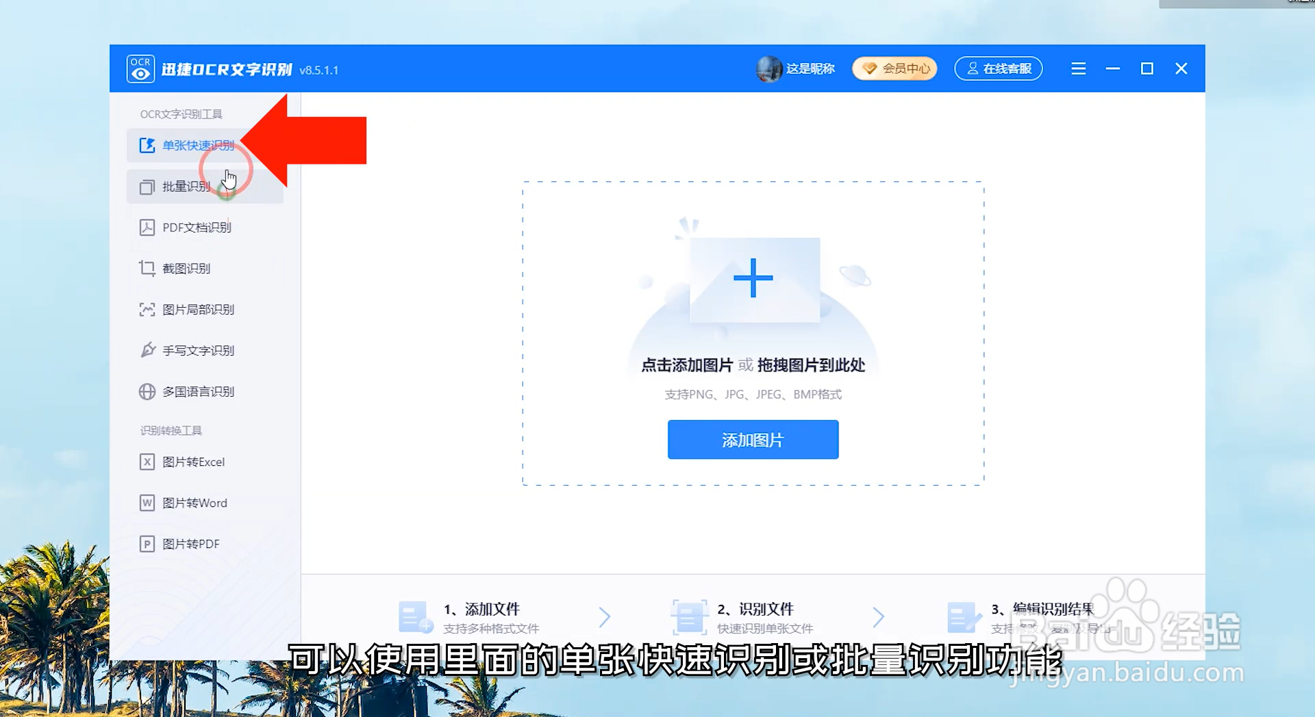Open the hamburger main menu

pos(1079,68)
